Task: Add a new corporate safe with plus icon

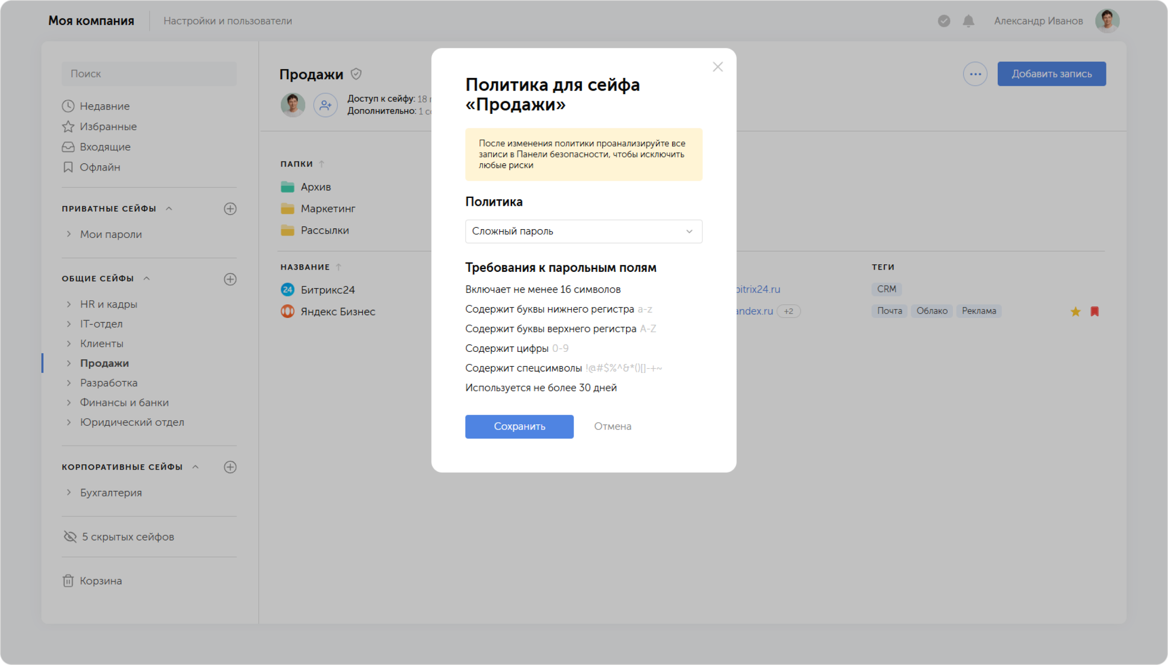Action: click(x=230, y=467)
